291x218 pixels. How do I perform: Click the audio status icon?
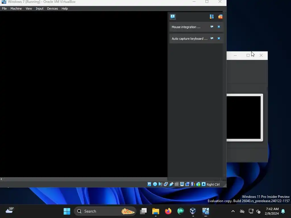160,184
